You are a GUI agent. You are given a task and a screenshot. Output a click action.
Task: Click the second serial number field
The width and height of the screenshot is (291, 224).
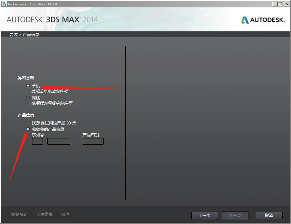coord(59,141)
